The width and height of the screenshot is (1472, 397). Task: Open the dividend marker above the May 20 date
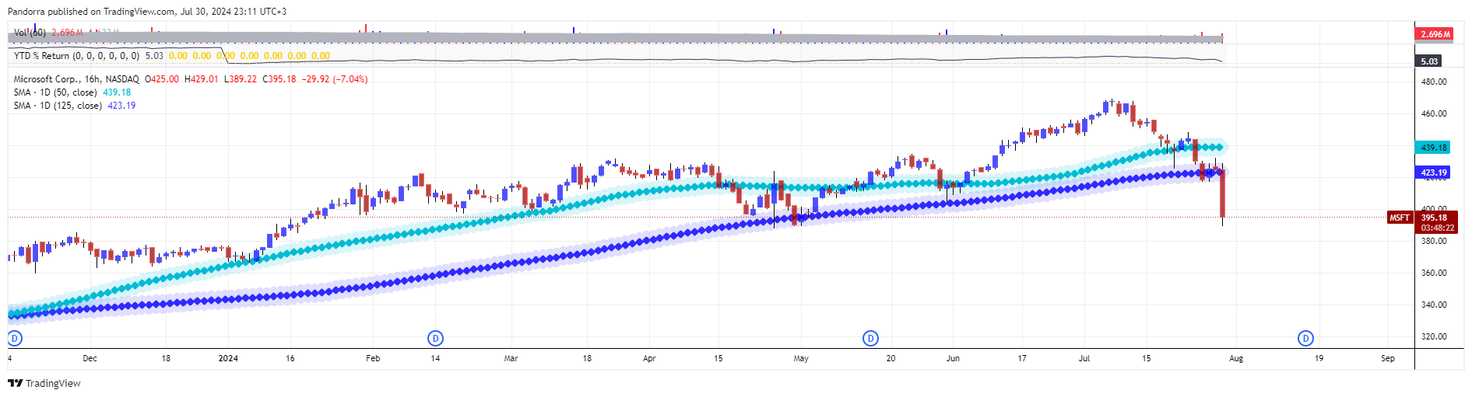(871, 338)
